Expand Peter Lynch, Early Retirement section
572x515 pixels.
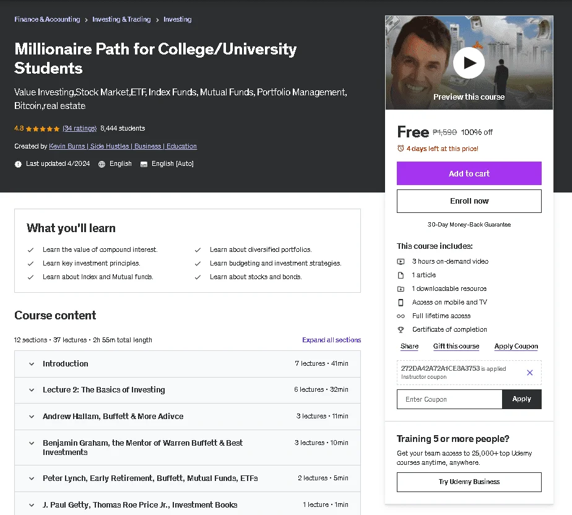188,478
